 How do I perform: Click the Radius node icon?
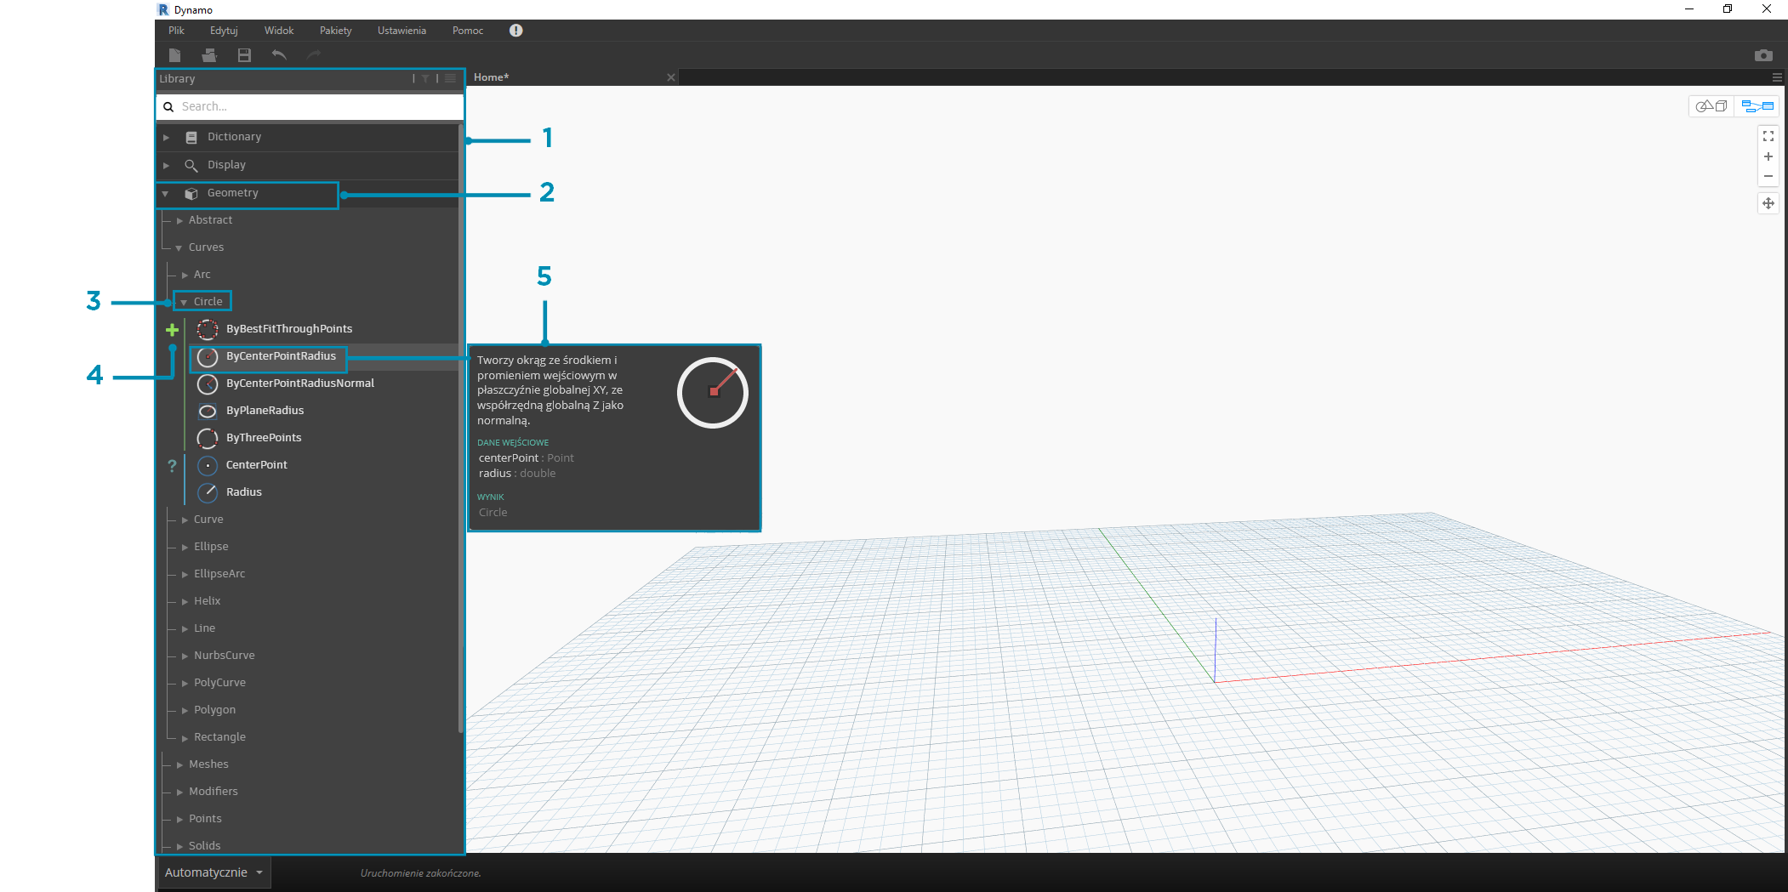point(208,493)
